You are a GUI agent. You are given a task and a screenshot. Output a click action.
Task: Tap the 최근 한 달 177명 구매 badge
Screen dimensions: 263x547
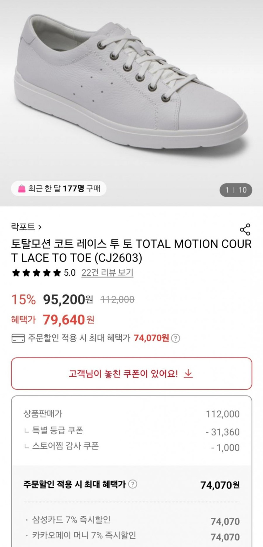[x=59, y=189]
